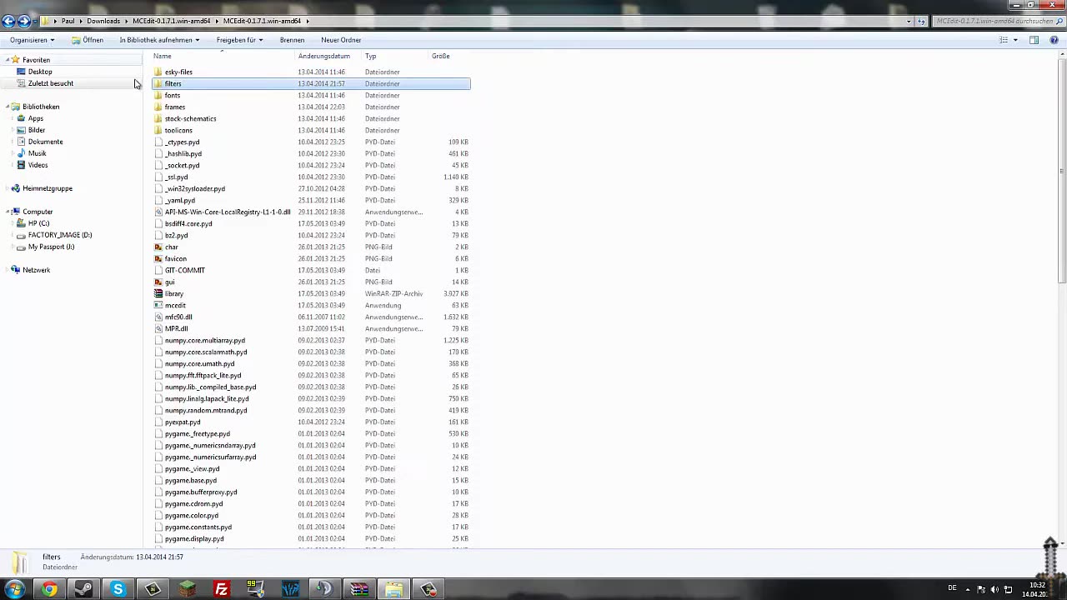1067x600 pixels.
Task: Go to Paul in the address bar
Action: [68, 21]
